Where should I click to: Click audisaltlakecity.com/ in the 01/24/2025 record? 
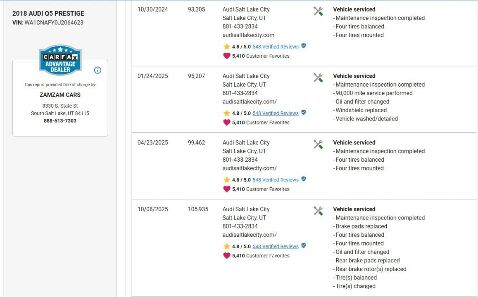click(250, 101)
